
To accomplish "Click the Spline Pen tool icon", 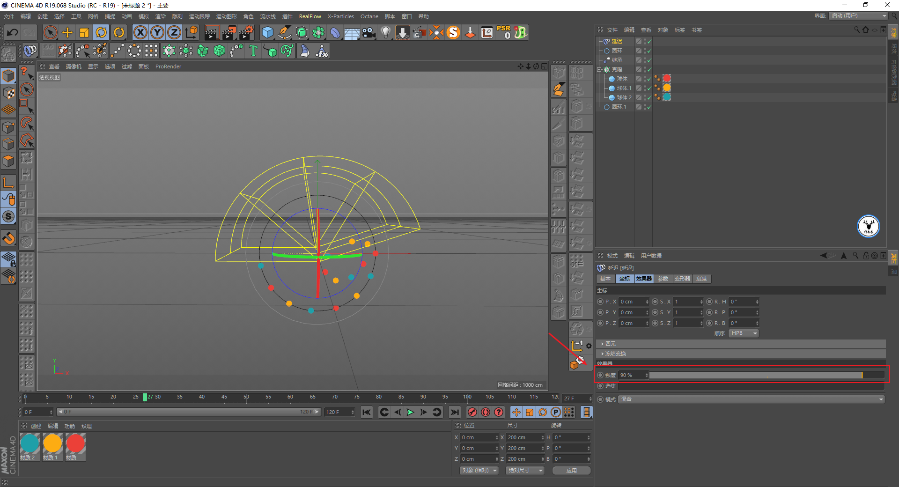I will click(x=285, y=32).
